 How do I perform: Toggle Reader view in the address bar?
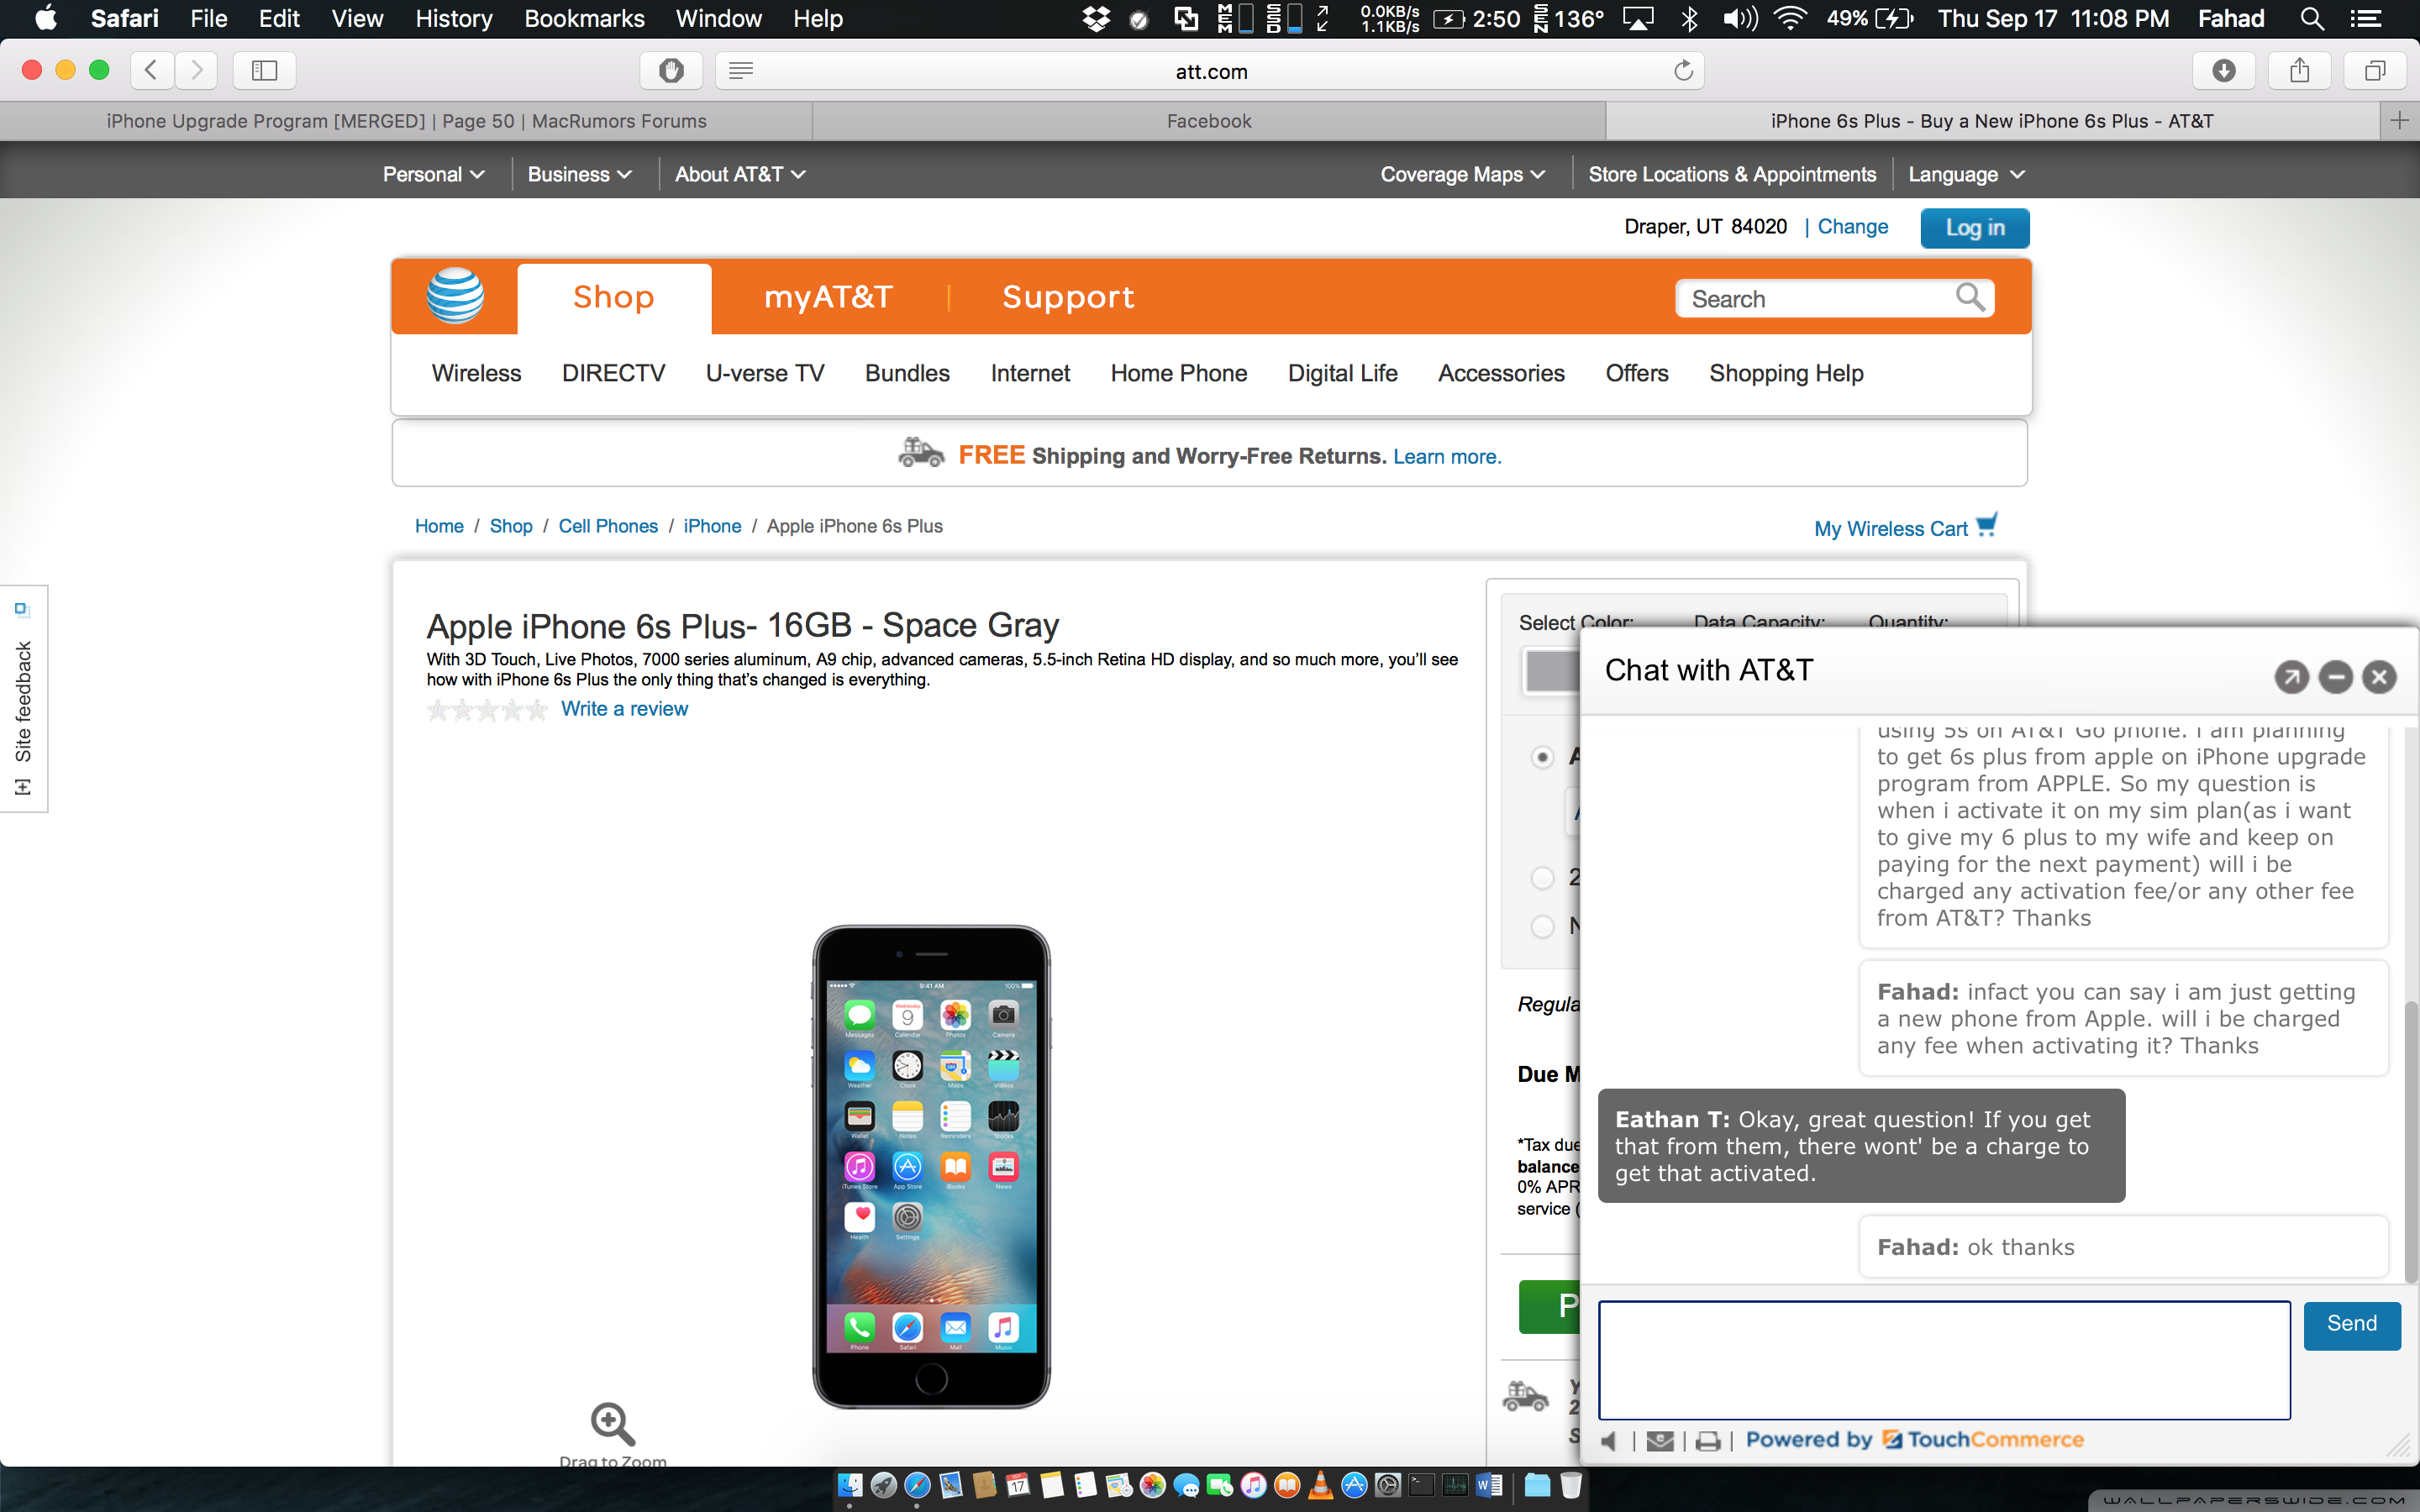pos(741,70)
